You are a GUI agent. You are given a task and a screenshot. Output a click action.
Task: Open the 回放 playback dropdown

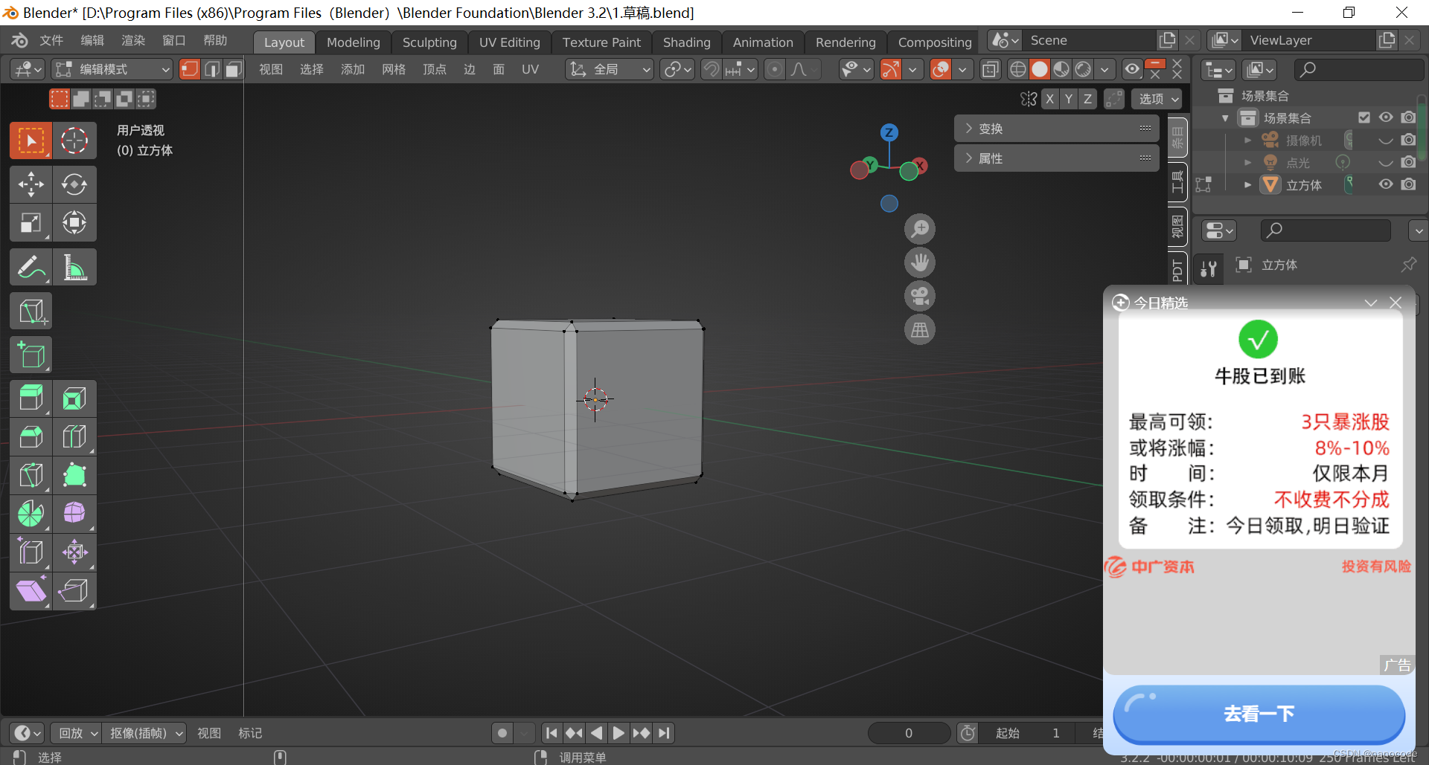click(x=77, y=733)
